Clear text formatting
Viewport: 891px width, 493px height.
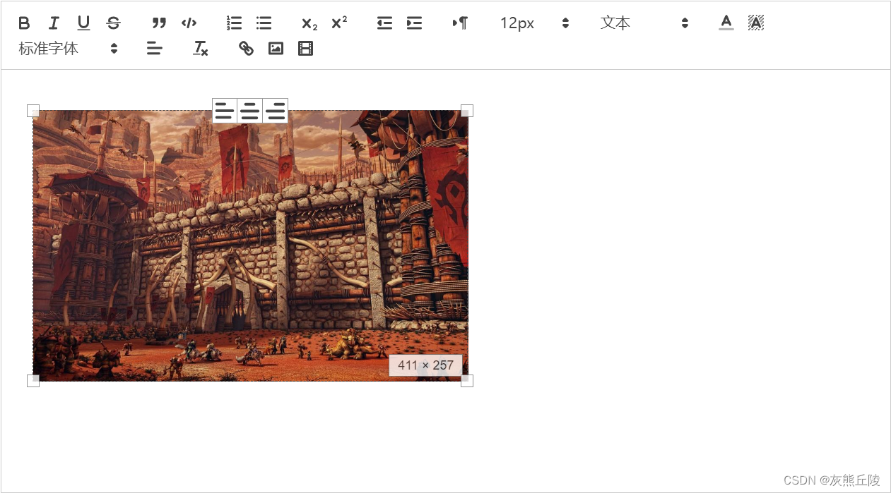[x=201, y=49]
